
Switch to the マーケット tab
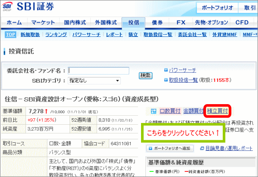coord(43,22)
